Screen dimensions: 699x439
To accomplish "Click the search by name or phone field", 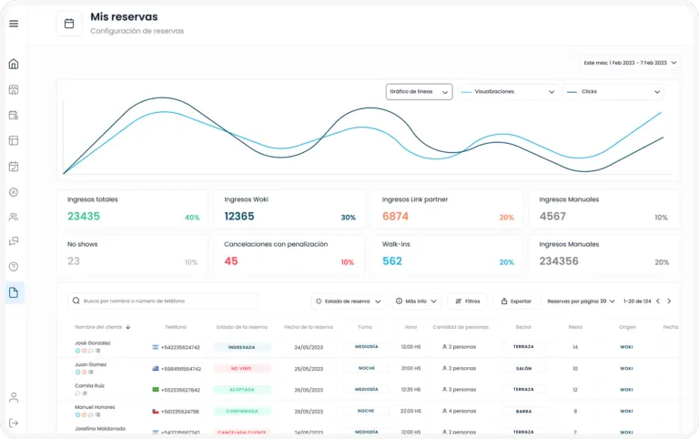I will point(163,301).
